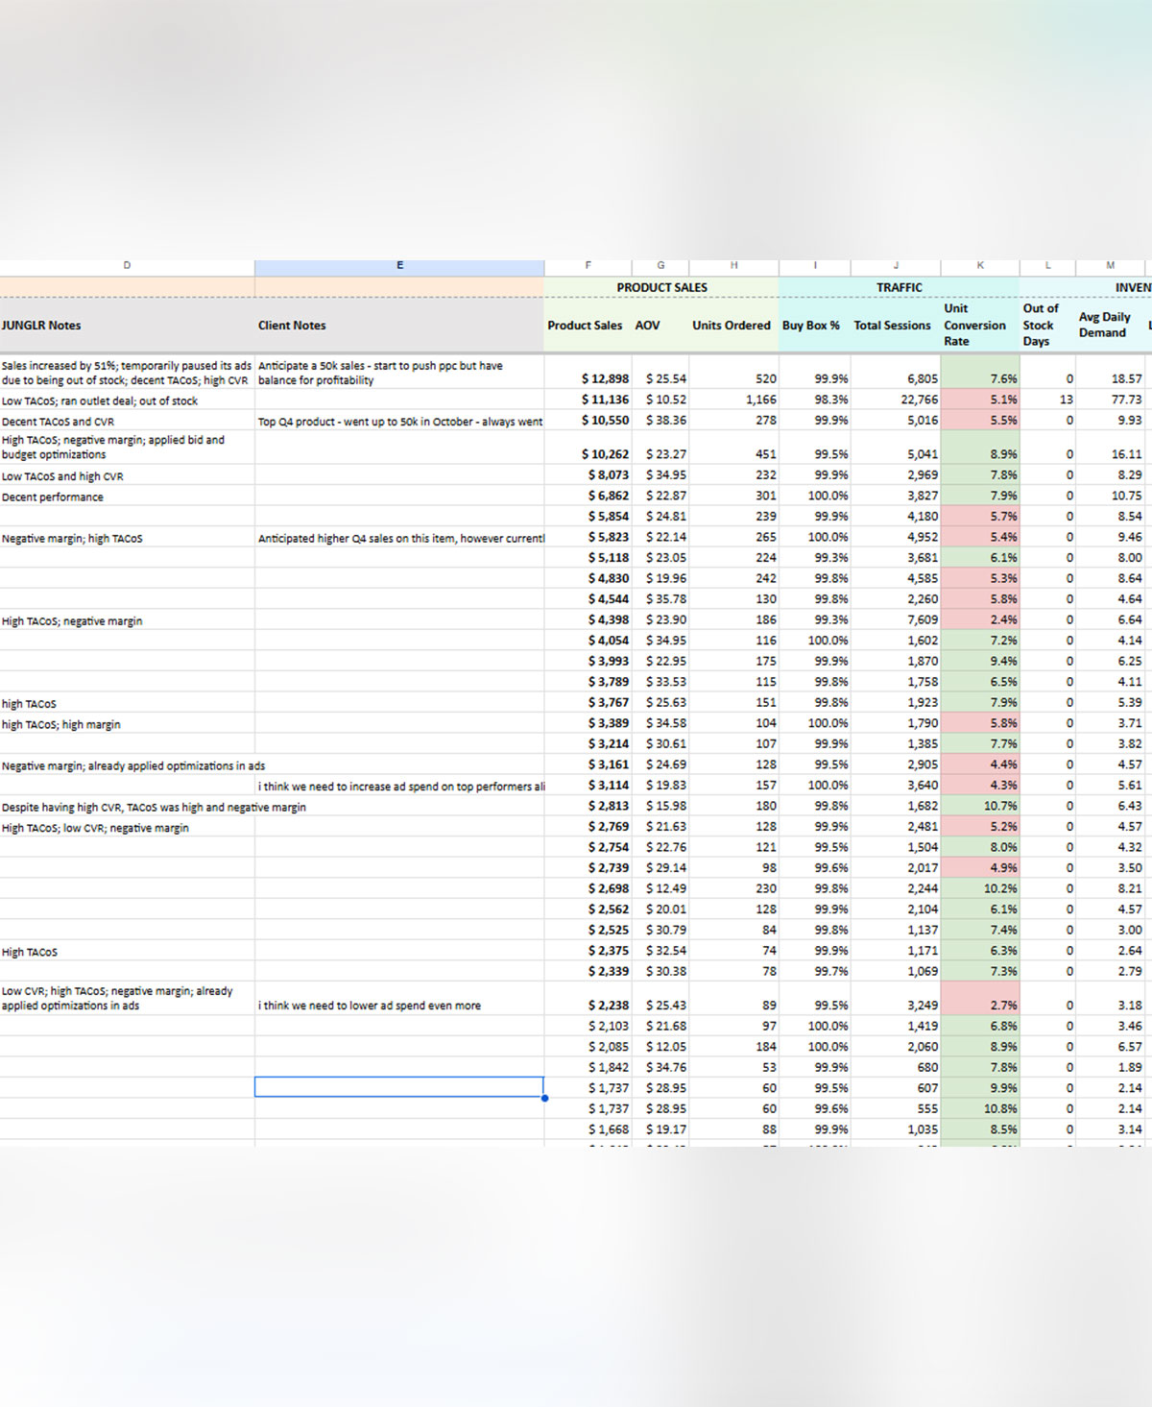The image size is (1152, 1407).
Task: Select the 2.7% conversion rate cell
Action: click(980, 999)
